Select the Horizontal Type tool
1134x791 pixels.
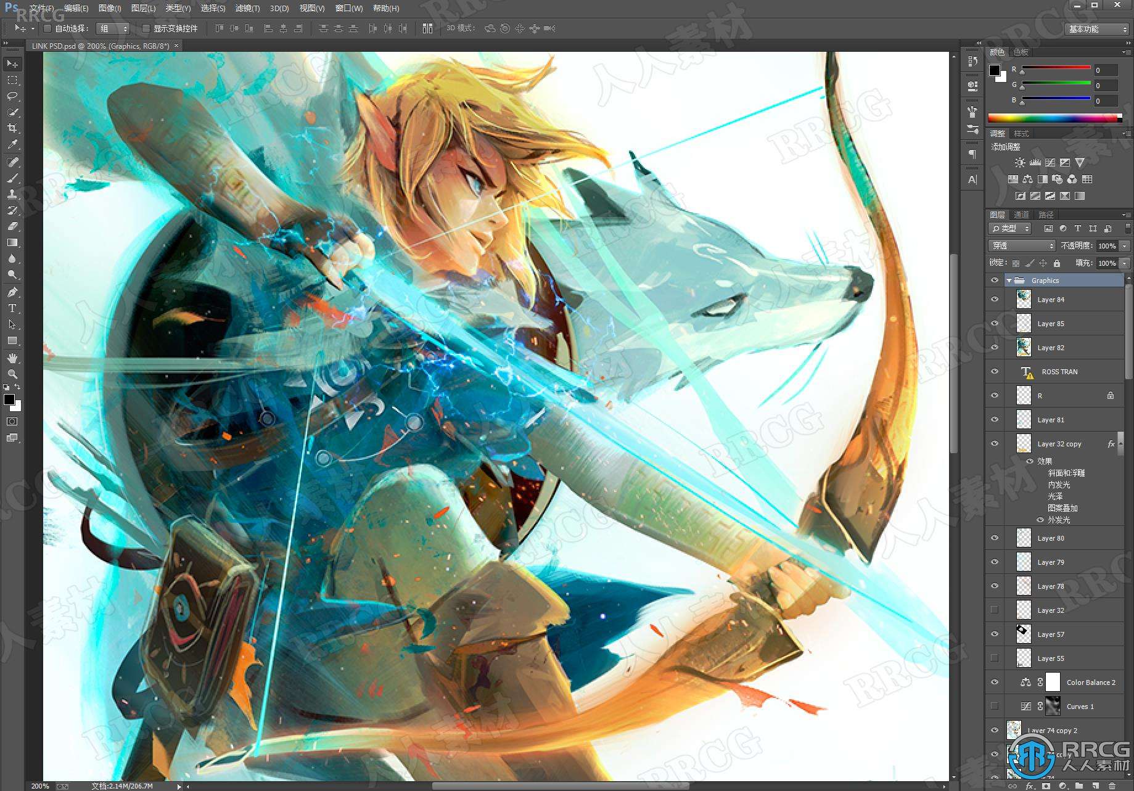tap(12, 308)
